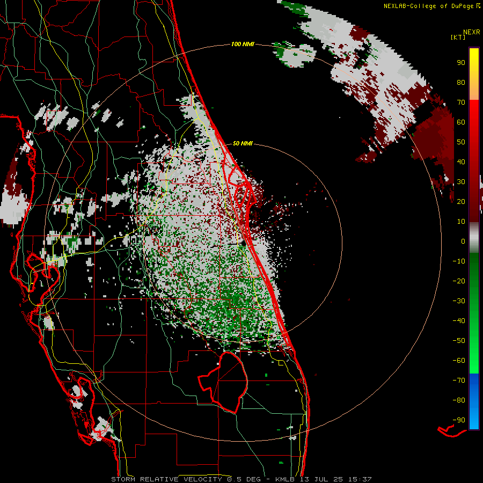Click the 100 NMI range ring label
The width and height of the screenshot is (483, 483).
[243, 44]
